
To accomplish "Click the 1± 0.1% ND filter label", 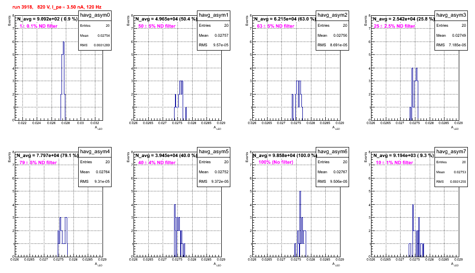I will click(38, 26).
